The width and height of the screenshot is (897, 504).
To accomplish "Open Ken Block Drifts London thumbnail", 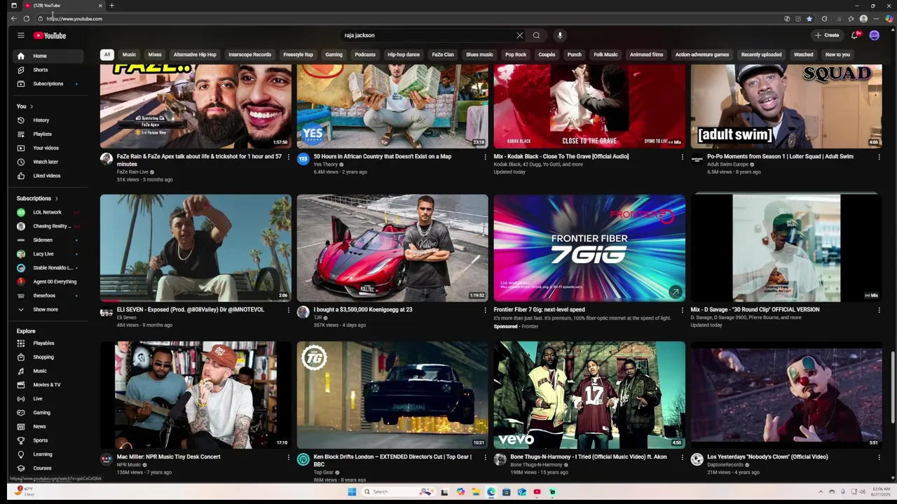I will coord(392,395).
